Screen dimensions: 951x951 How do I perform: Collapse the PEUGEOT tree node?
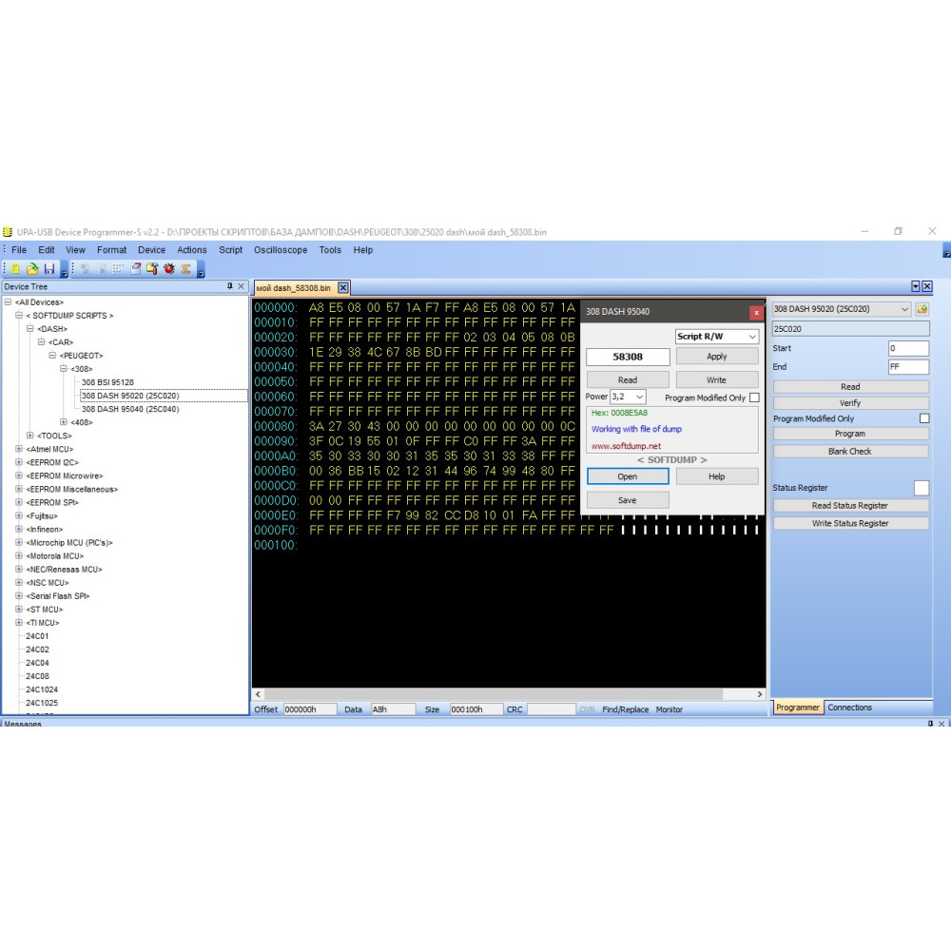click(x=52, y=356)
